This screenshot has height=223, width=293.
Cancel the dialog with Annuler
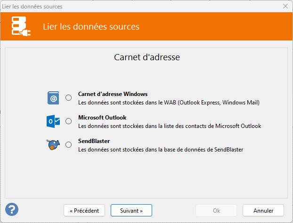point(263,210)
